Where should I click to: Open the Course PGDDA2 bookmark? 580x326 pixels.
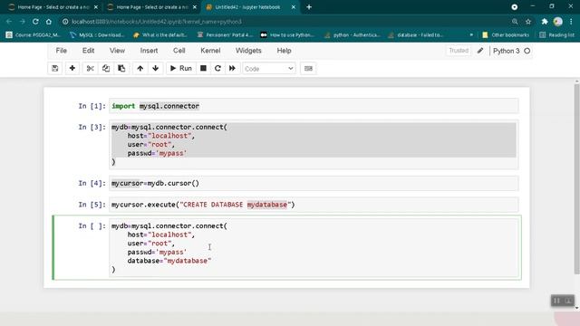[33, 35]
